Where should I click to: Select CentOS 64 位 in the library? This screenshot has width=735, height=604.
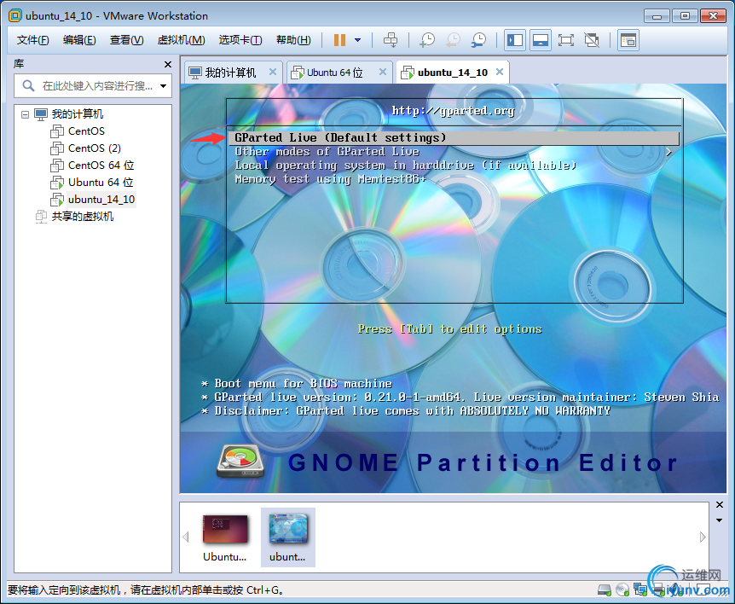click(101, 165)
